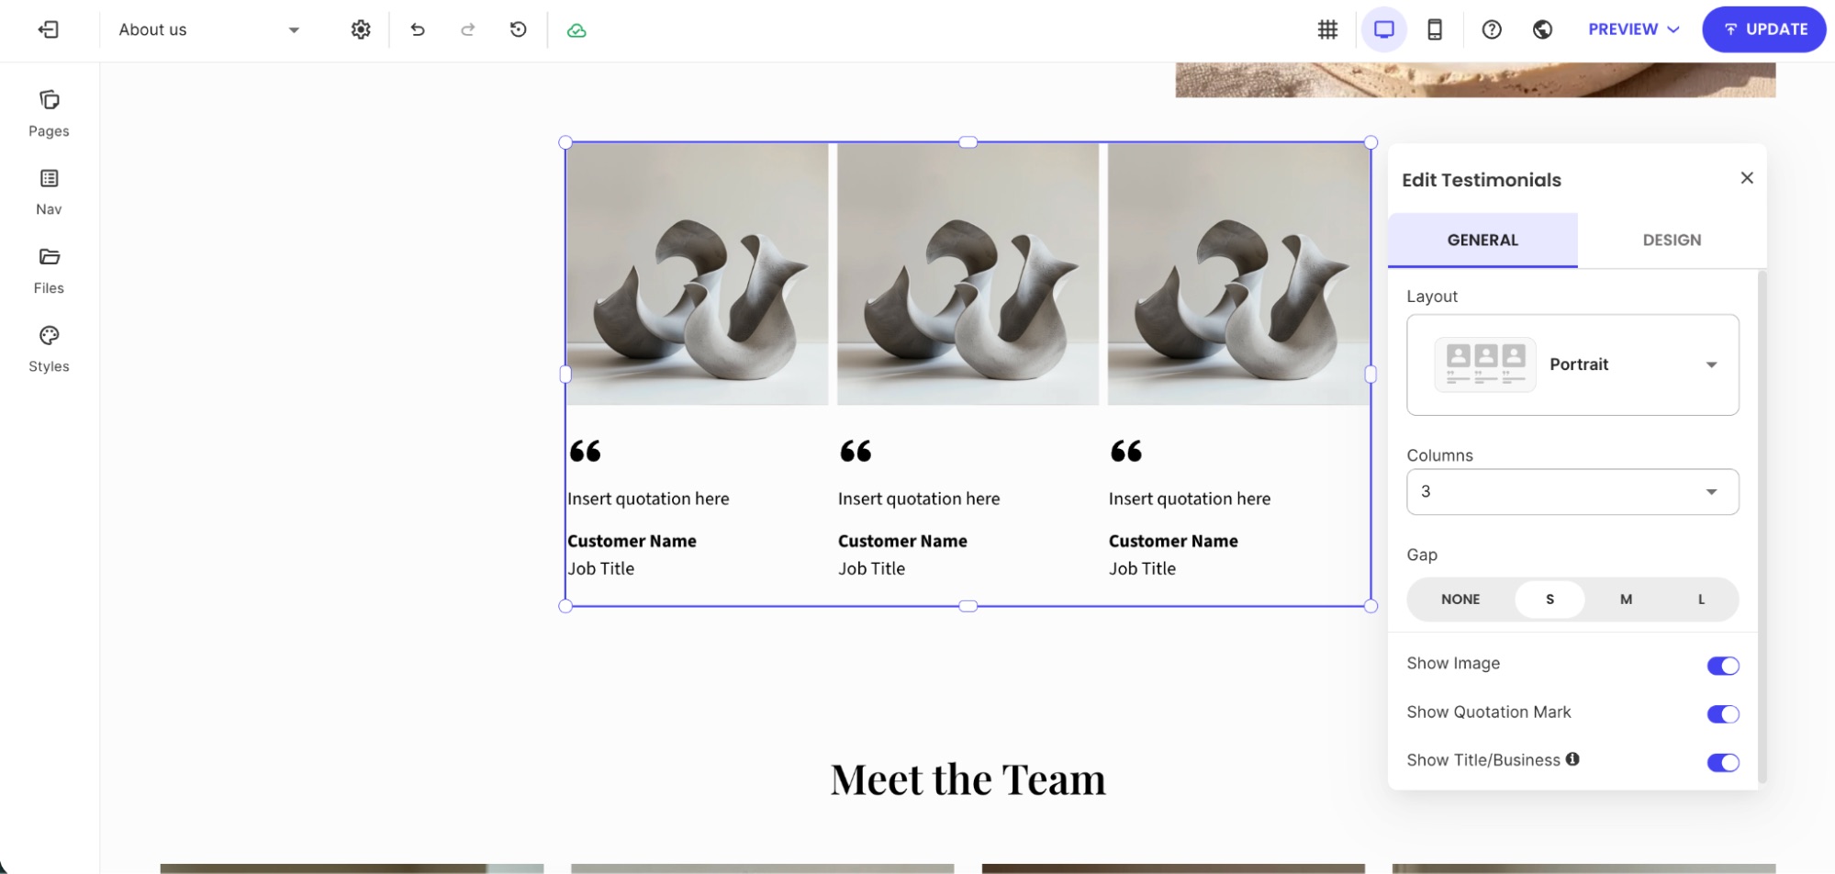Open the Portrait layout dropdown
The image size is (1835, 874).
pos(1572,364)
